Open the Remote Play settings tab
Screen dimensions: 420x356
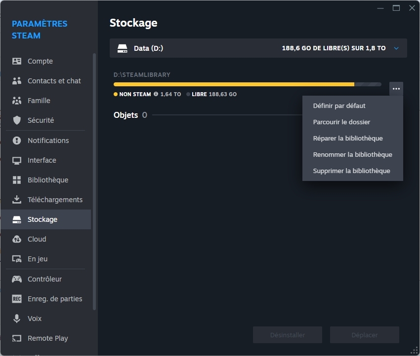tap(47, 338)
